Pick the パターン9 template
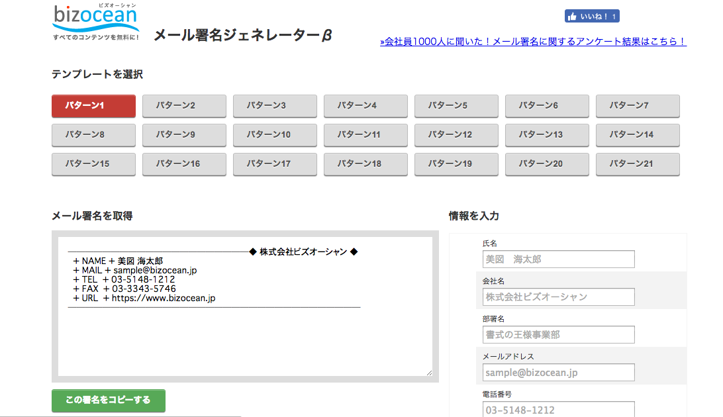723x417 pixels. [x=185, y=134]
